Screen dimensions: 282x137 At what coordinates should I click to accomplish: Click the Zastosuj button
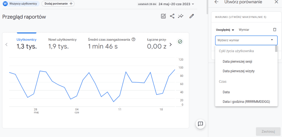pos(268,131)
